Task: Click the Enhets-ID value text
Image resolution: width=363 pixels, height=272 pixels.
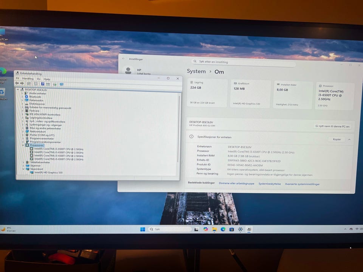Action: (254, 161)
